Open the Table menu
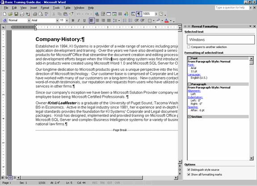The height and width of the screenshot is (186, 257). pos(67,8)
